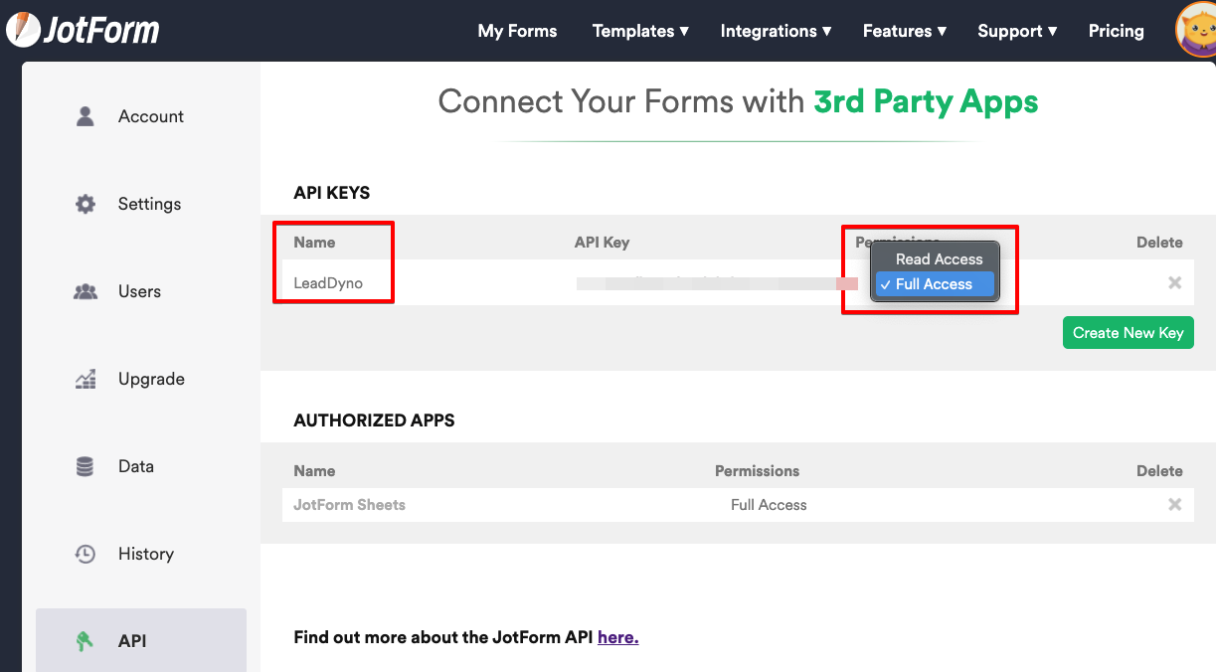The width and height of the screenshot is (1216, 672).
Task: Click the Users group icon
Action: click(x=86, y=291)
